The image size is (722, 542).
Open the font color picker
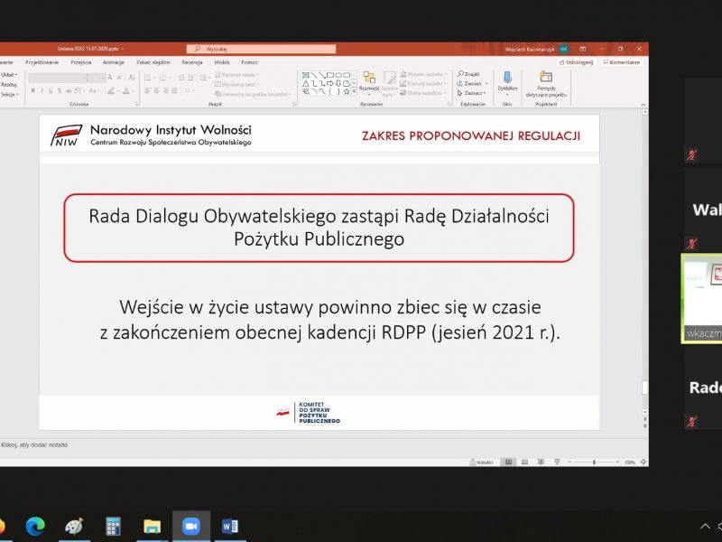128,91
